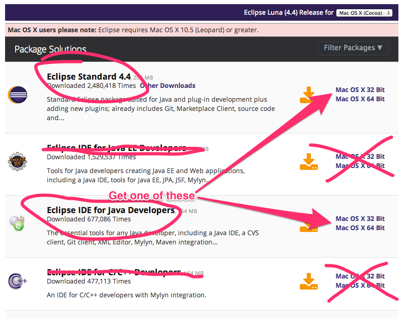Download Java Developers Mac OS X 32 Bit

(x=360, y=219)
